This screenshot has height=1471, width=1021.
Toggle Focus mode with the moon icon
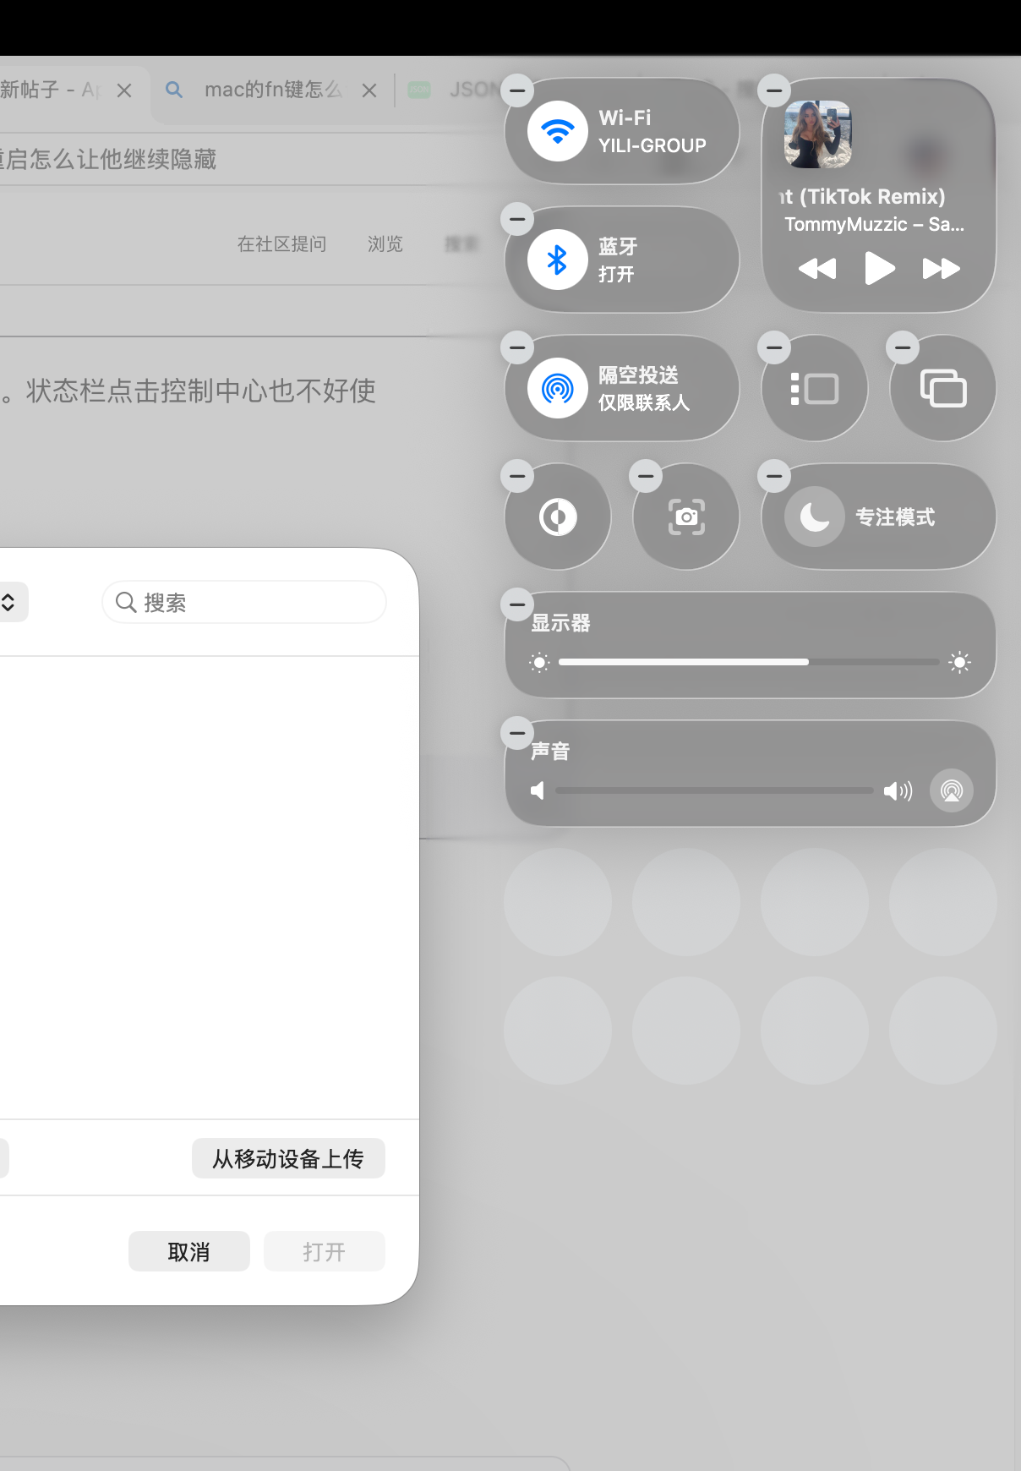814,517
